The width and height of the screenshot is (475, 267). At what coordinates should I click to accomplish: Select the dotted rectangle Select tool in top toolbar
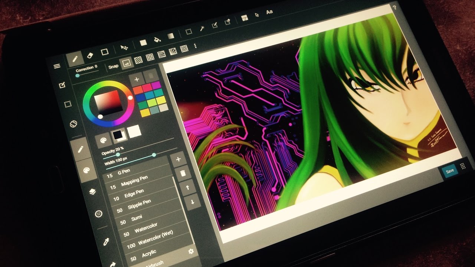189,32
